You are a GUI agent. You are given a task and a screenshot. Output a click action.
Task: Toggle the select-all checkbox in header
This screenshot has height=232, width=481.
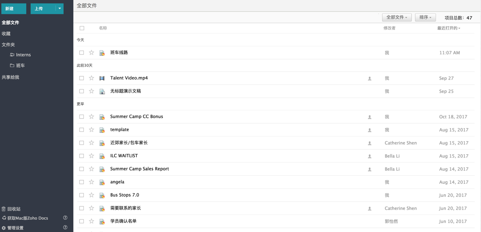click(82, 28)
